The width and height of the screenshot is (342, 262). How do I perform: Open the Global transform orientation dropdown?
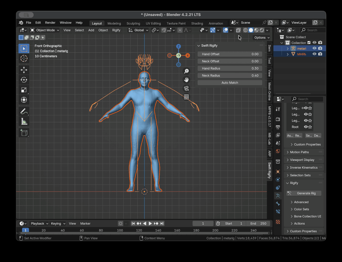pos(138,30)
